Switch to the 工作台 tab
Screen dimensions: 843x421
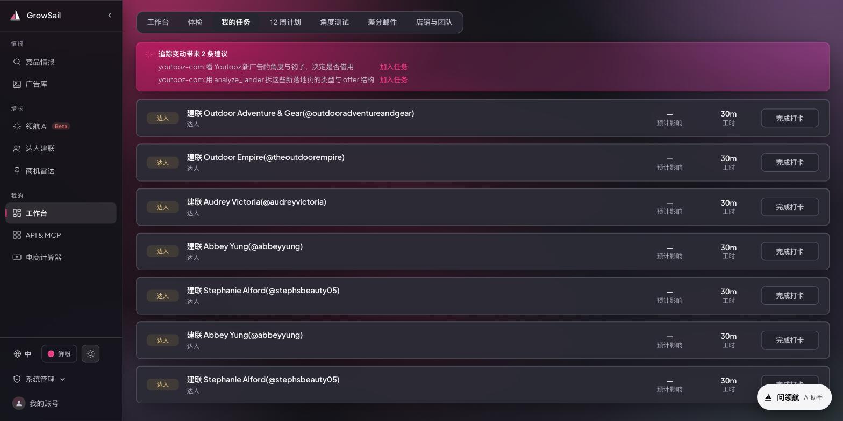pyautogui.click(x=158, y=22)
